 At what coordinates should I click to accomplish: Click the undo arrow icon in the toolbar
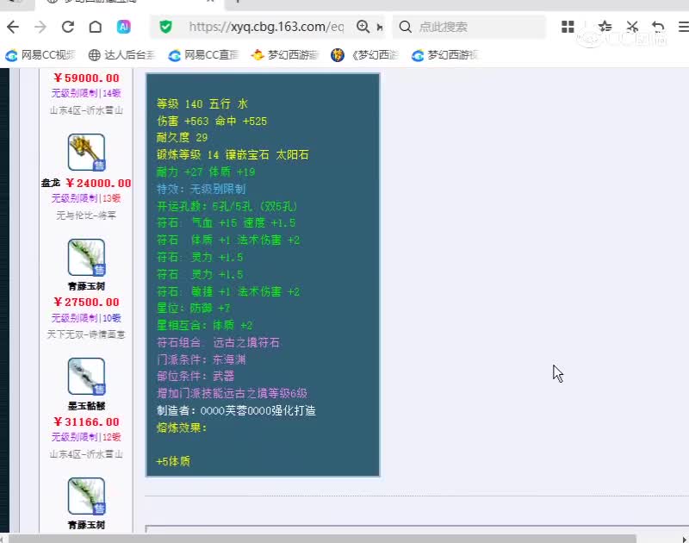pos(658,27)
